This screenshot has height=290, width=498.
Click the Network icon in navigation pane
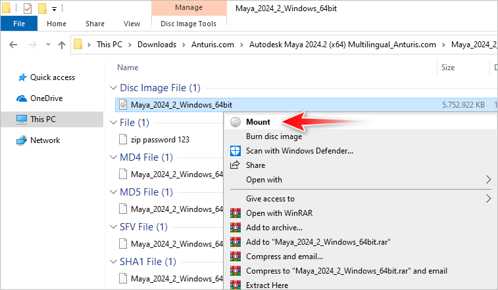21,140
